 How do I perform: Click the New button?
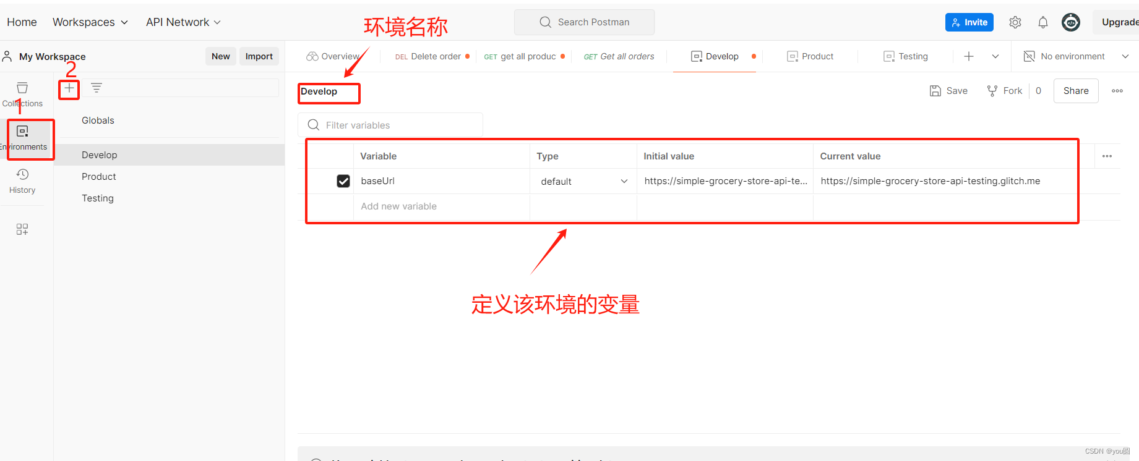(221, 56)
